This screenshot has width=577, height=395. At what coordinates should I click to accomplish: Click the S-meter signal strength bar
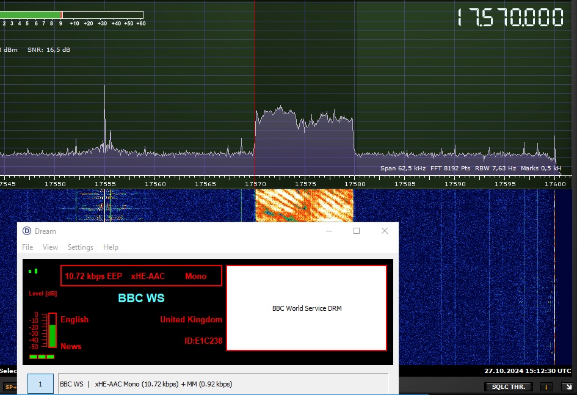tap(71, 15)
